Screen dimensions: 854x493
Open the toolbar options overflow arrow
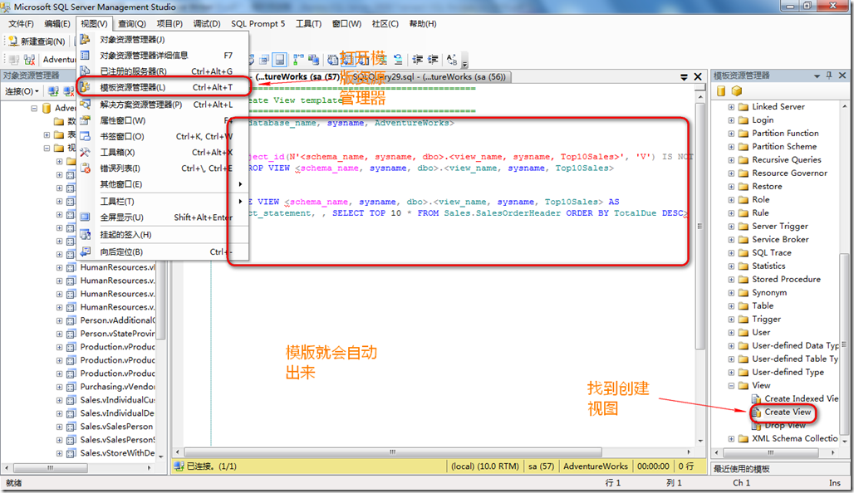click(464, 62)
